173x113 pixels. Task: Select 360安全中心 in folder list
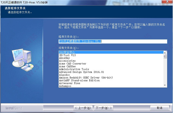tap(111, 52)
